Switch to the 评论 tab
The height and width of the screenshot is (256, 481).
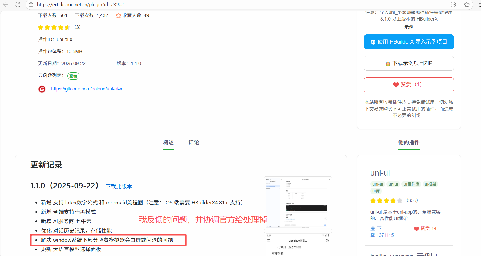point(194,143)
